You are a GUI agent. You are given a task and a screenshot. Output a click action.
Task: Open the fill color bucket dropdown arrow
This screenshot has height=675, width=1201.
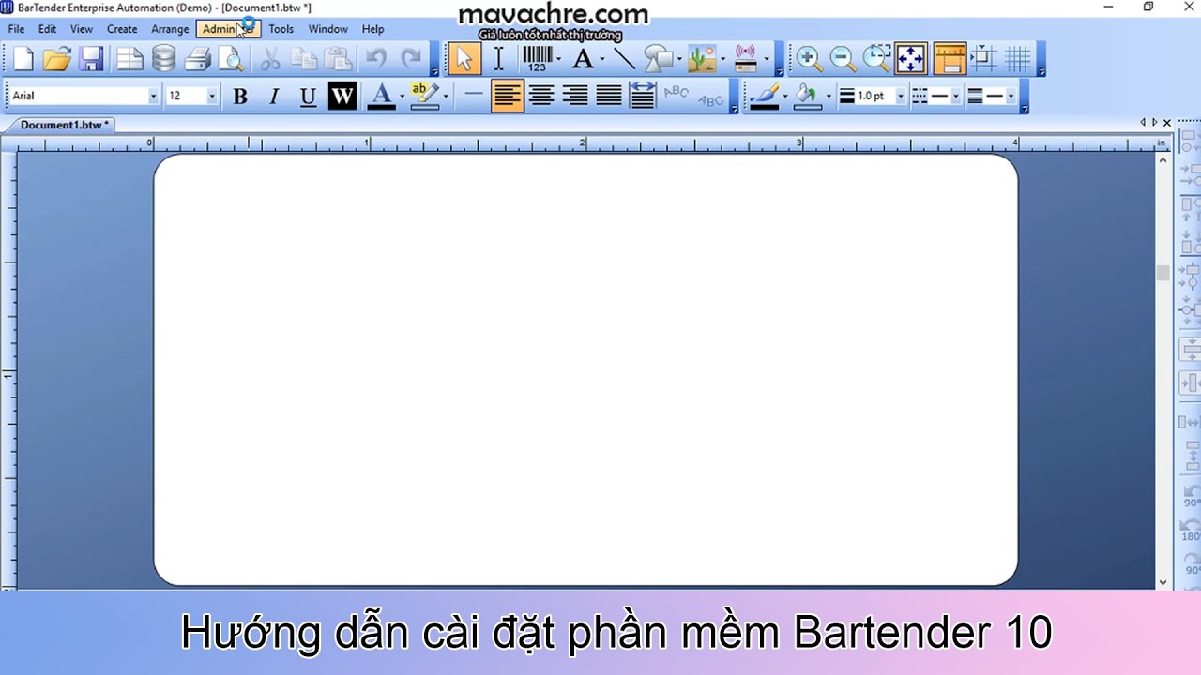click(829, 96)
